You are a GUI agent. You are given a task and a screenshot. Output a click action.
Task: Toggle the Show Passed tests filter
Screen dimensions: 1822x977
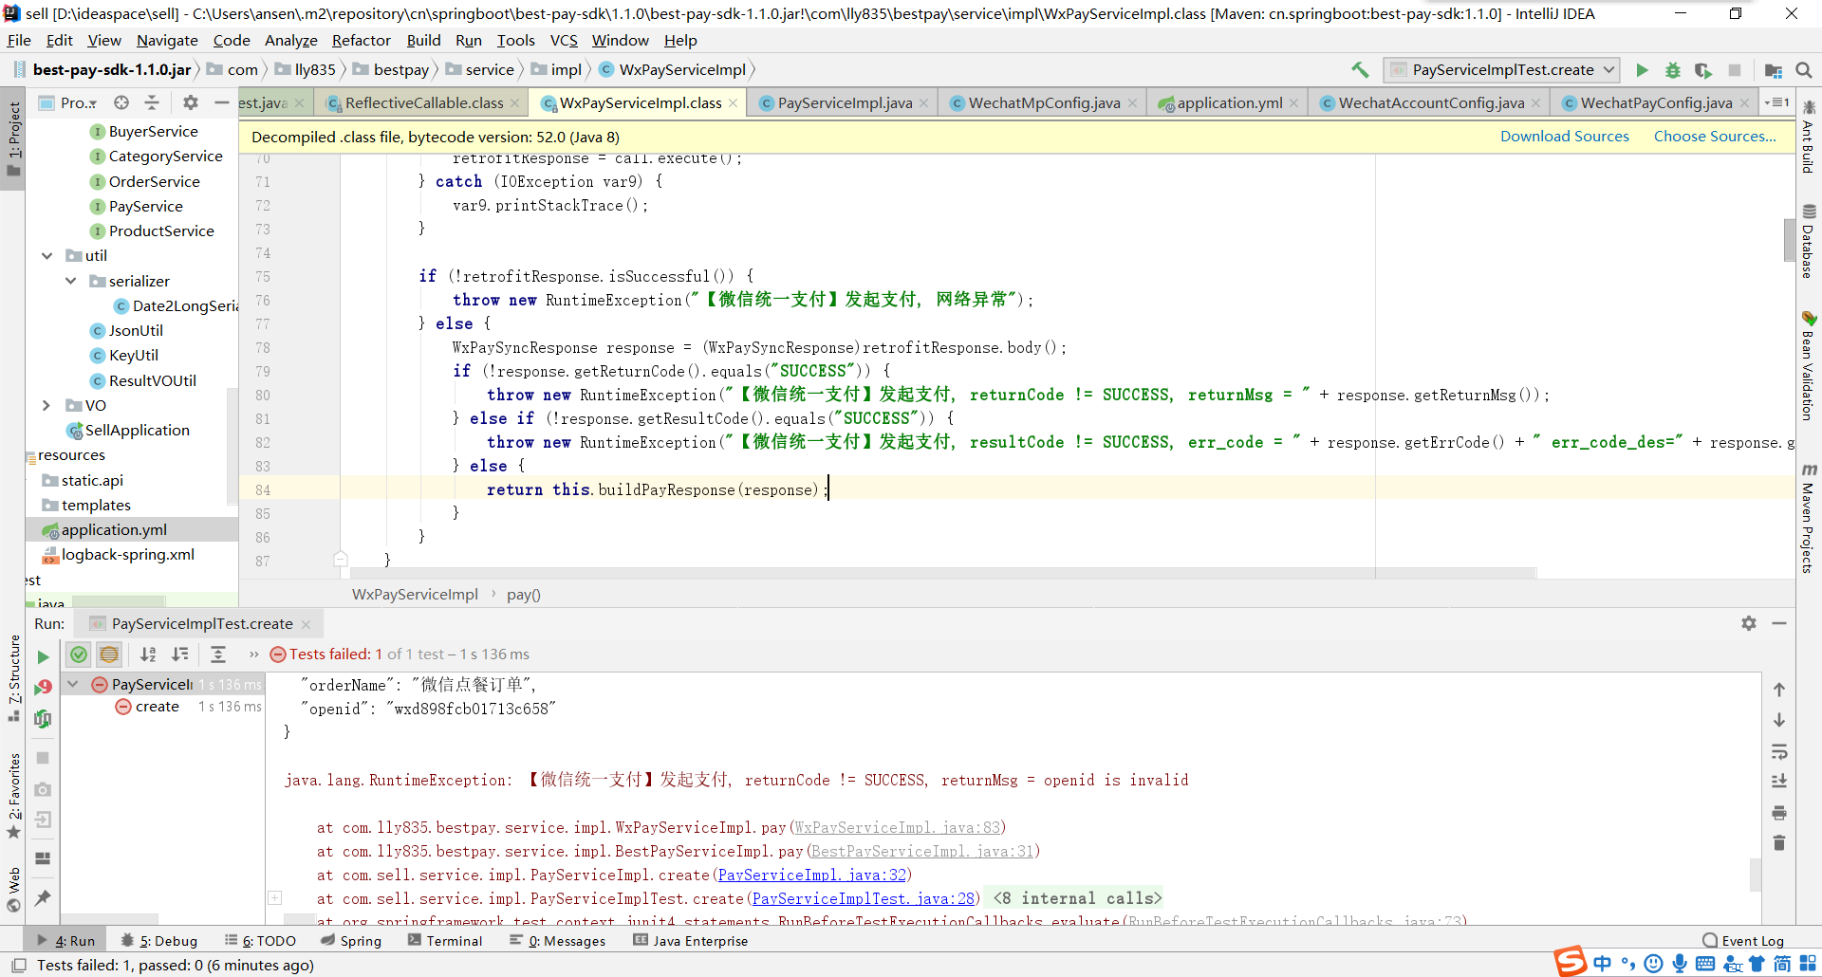[79, 654]
